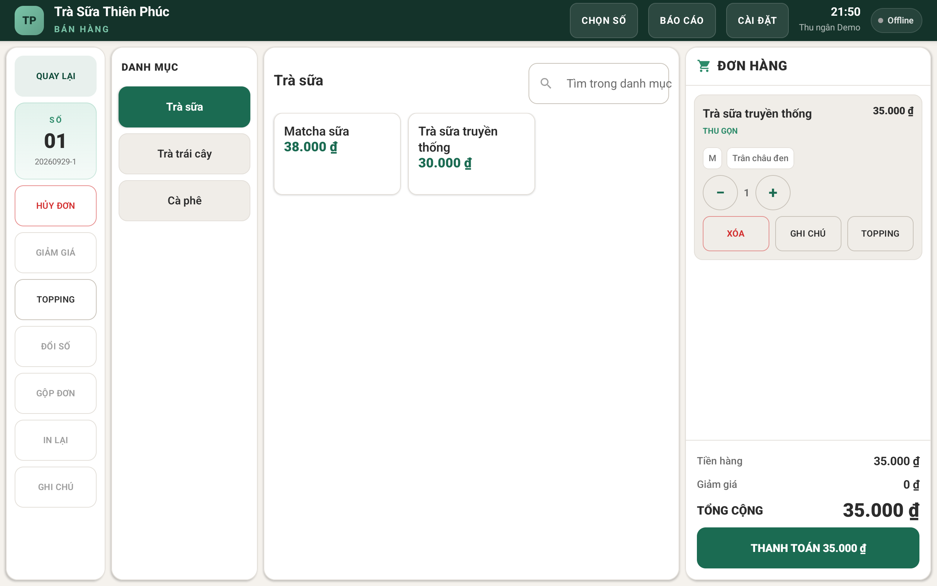The image size is (937, 586).
Task: Remove item with XÓA button
Action: (736, 234)
